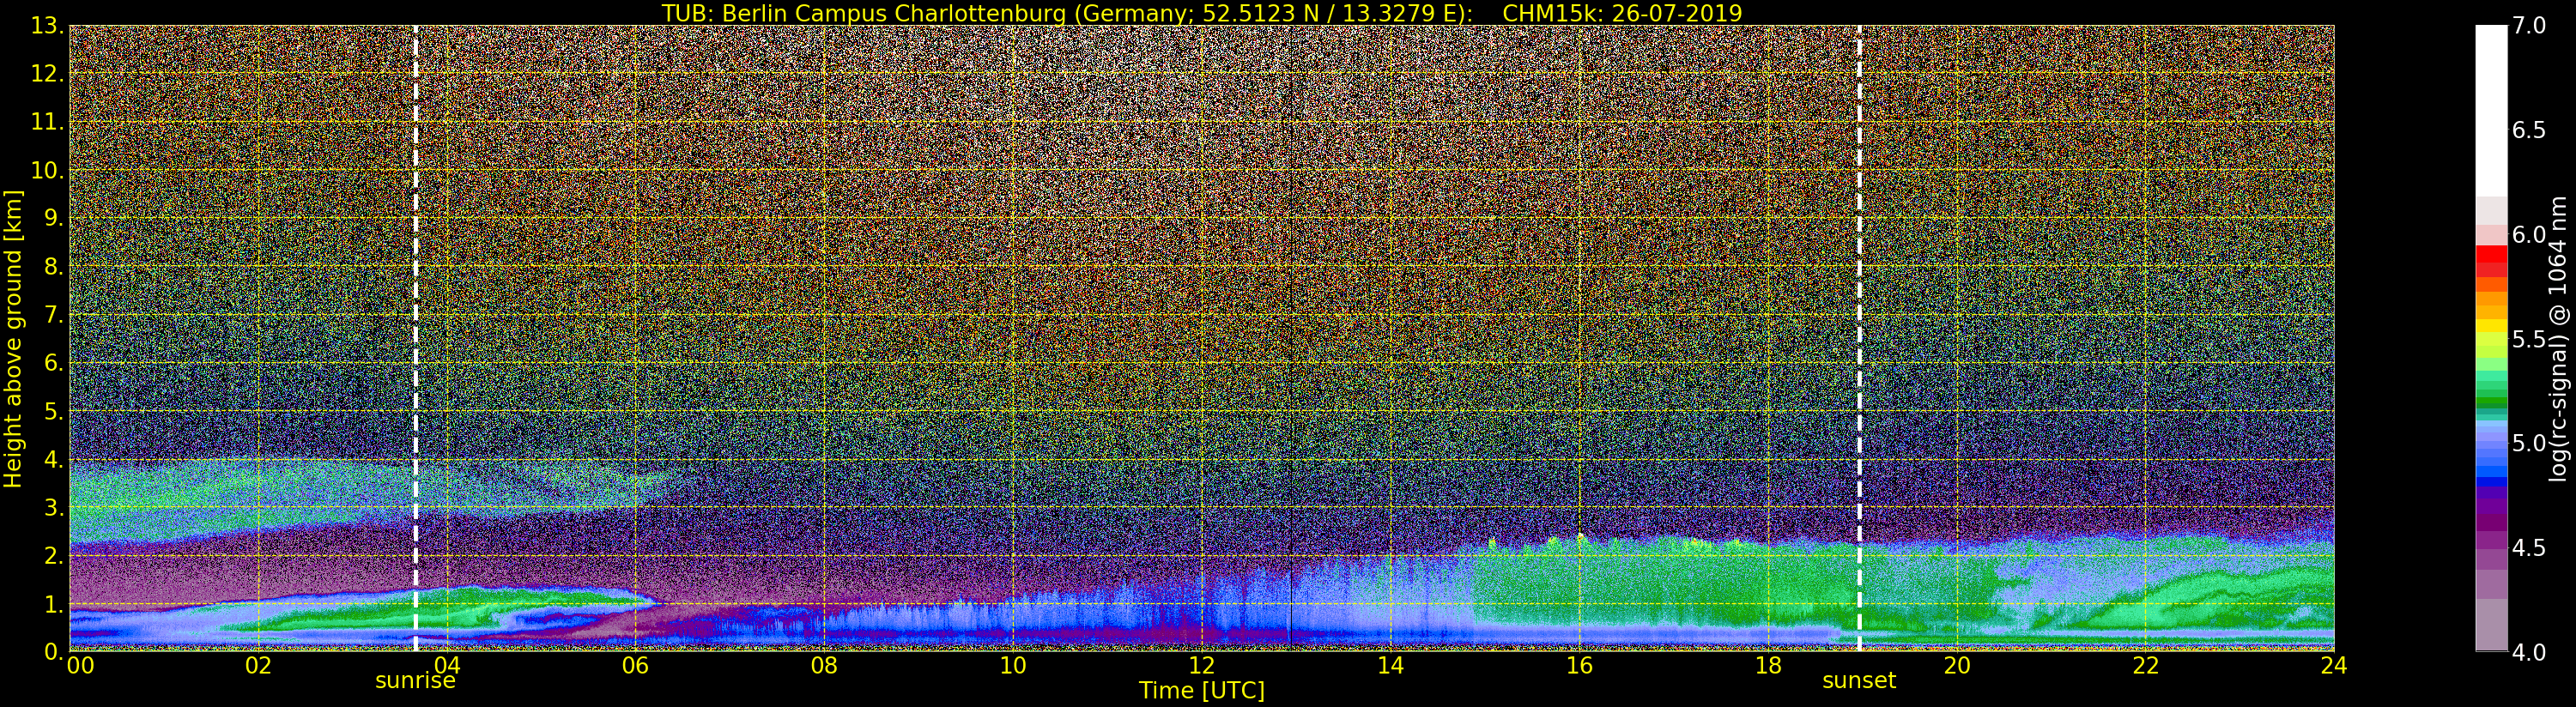Click the time axis tick '08'

(824, 665)
